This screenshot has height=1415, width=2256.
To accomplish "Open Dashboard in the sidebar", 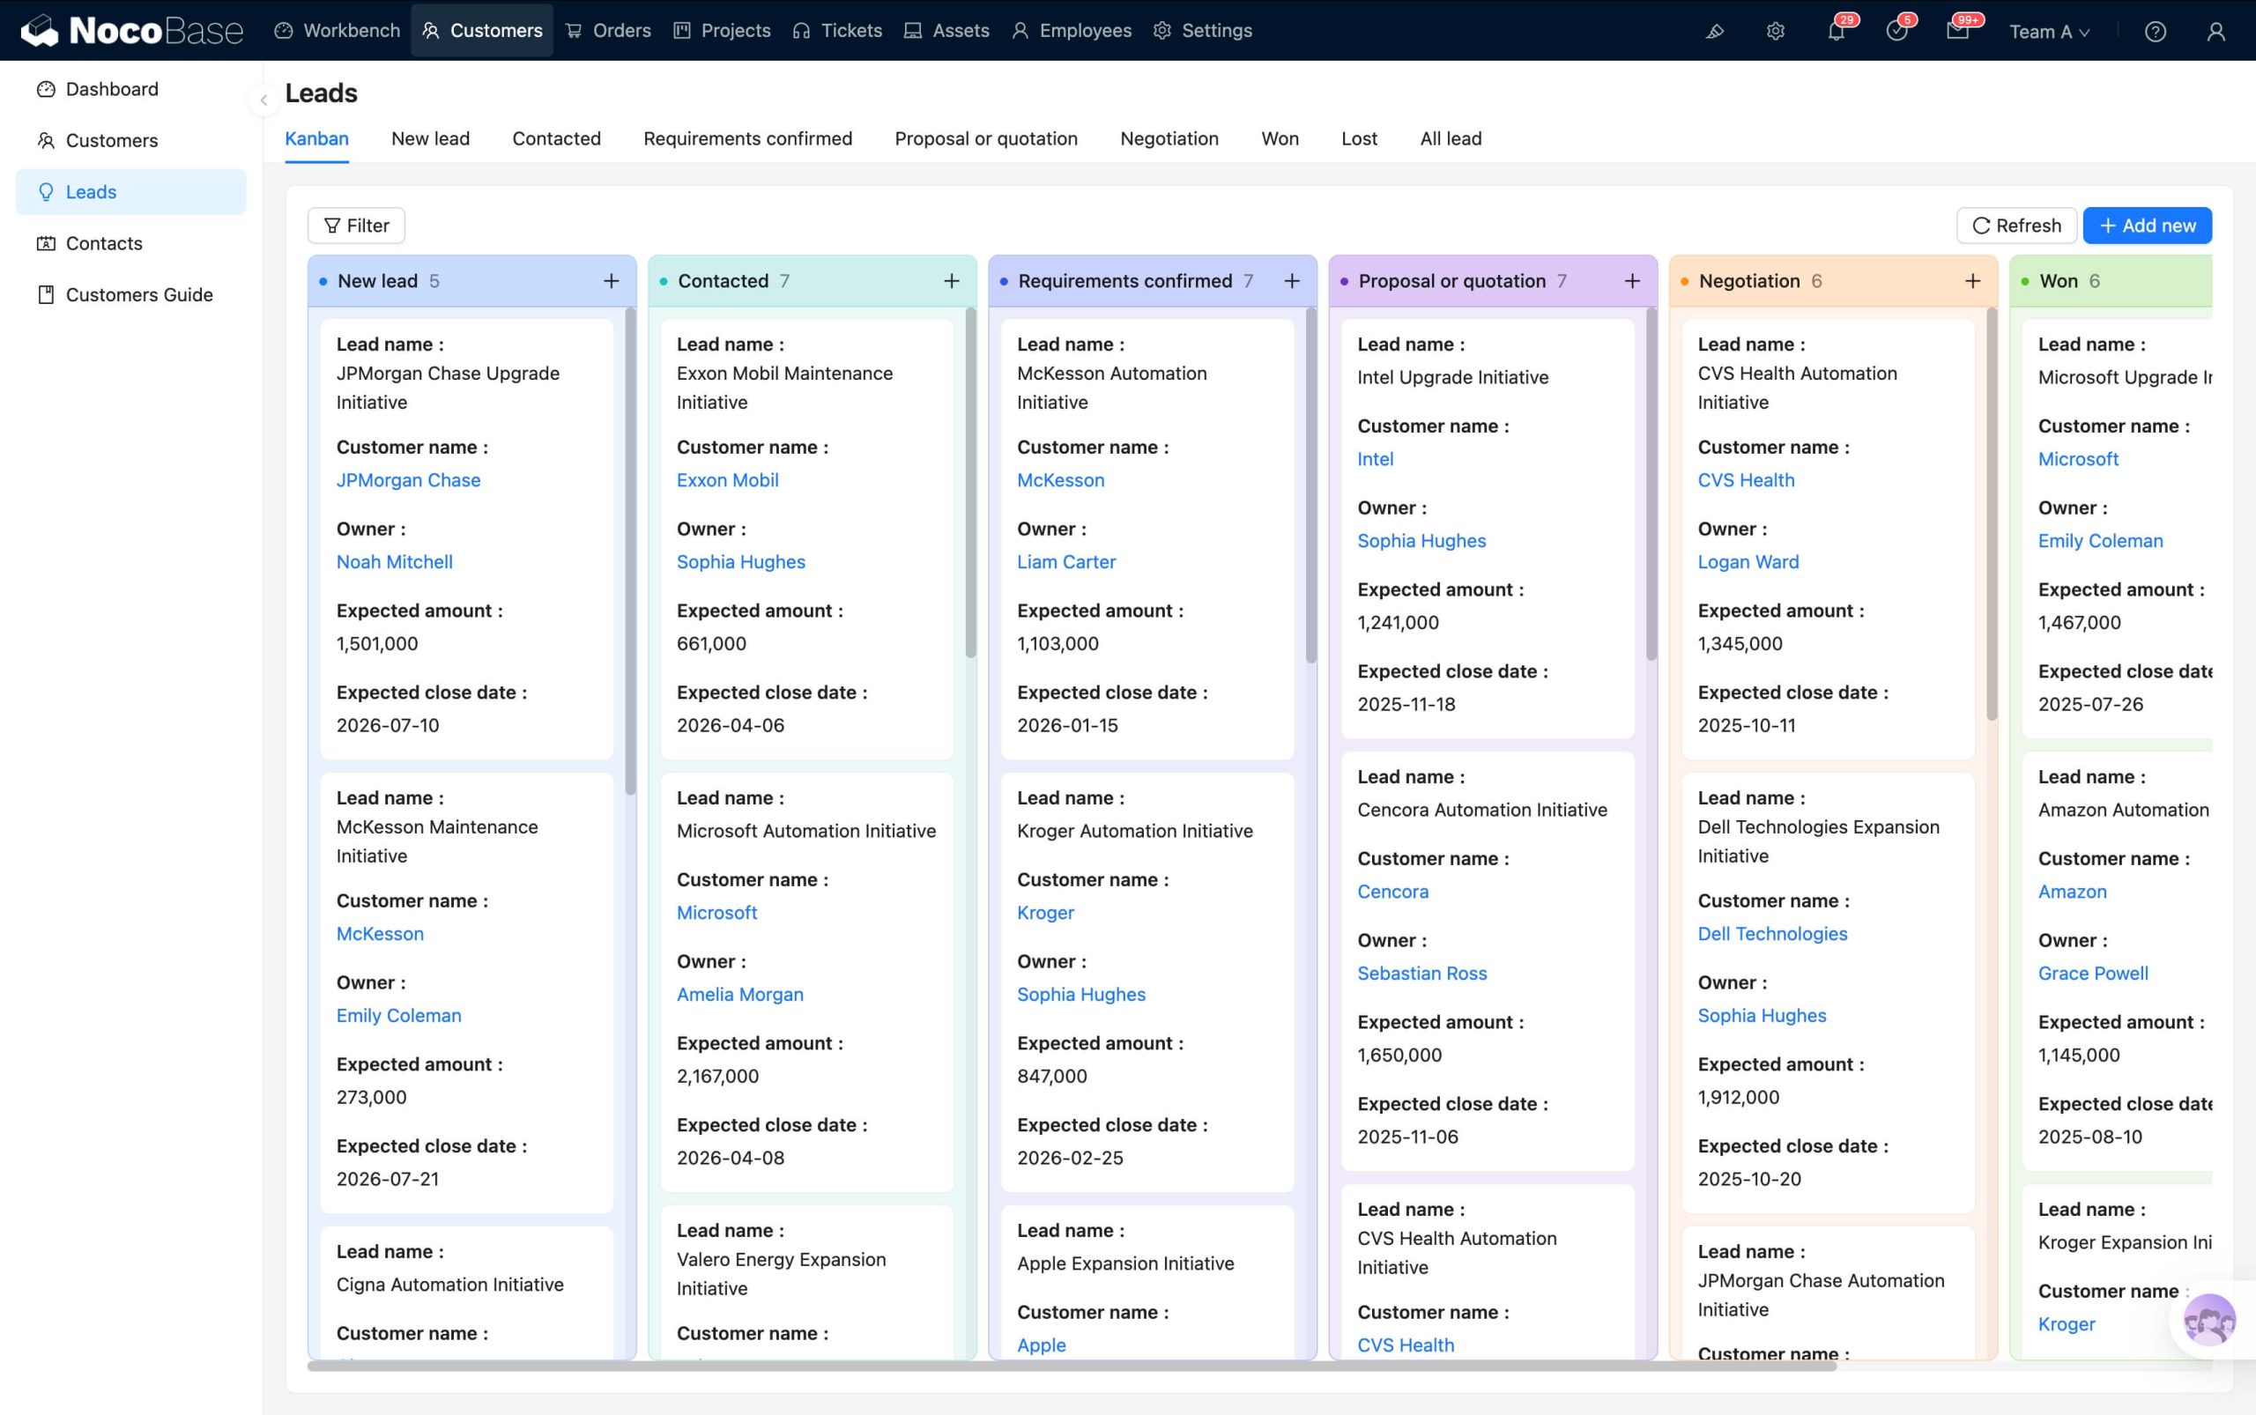I will (x=131, y=89).
